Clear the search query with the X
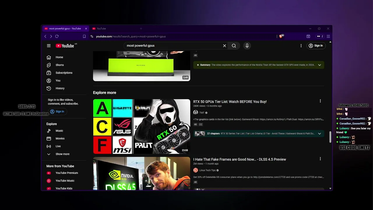This screenshot has height=210, width=373. (224, 46)
